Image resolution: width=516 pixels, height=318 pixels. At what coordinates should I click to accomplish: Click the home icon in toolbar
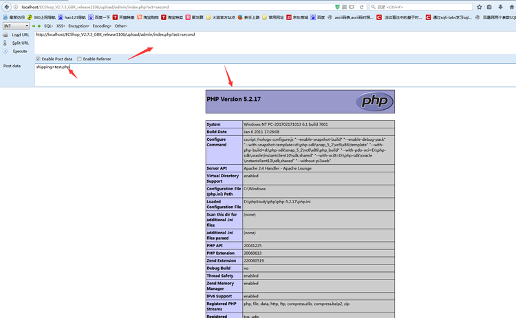[x=510, y=6]
